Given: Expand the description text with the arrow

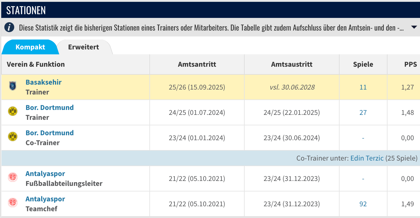Looking at the screenshot, I should (x=414, y=27).
